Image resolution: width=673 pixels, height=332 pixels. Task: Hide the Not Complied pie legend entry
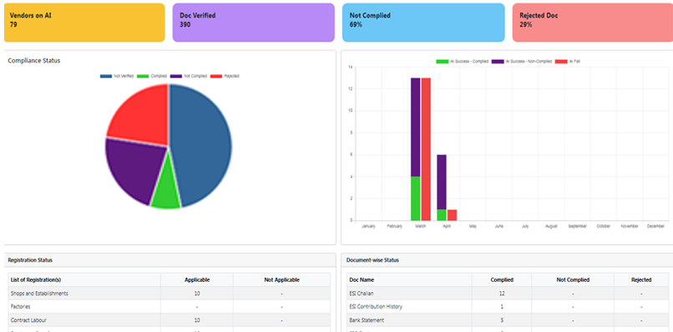(189, 76)
